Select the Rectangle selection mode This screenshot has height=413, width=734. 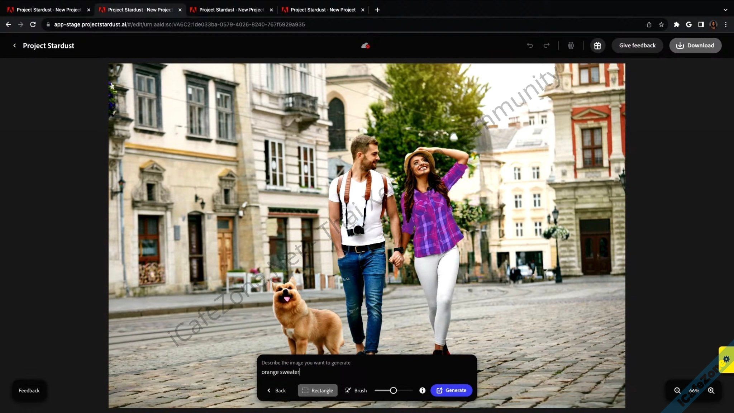tap(318, 390)
